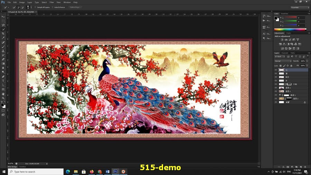This screenshot has height=175, width=311.
Task: Select the Path Selection tool
Action: point(3,85)
